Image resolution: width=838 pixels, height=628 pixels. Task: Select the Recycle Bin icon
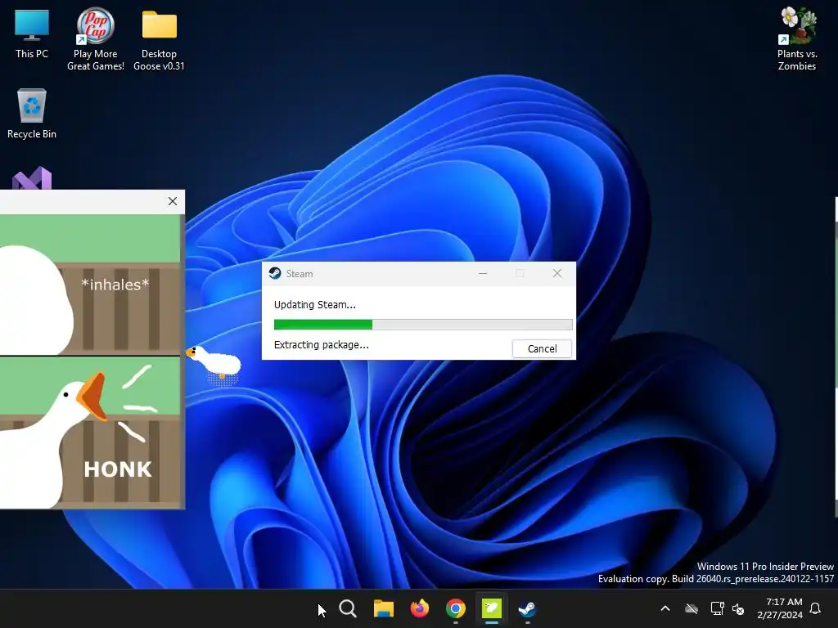(32, 113)
